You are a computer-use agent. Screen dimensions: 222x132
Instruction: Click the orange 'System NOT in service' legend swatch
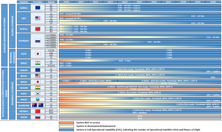(x=66, y=123)
